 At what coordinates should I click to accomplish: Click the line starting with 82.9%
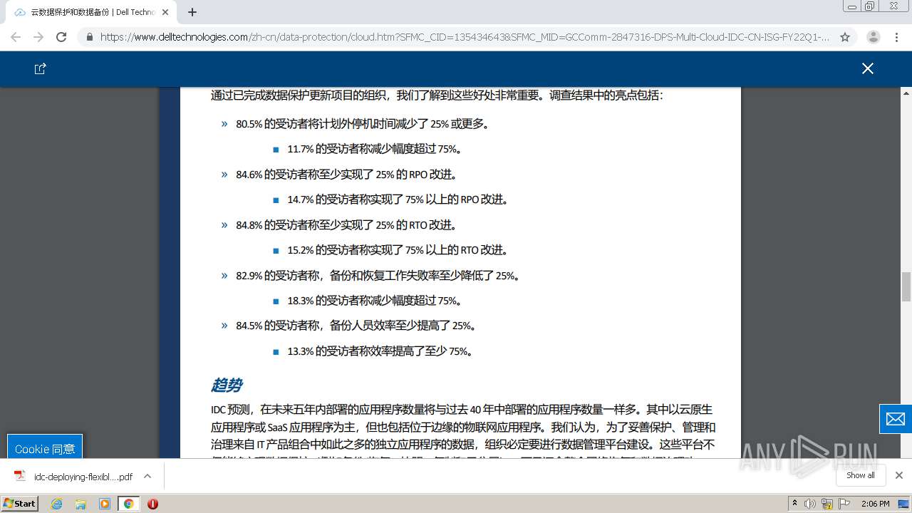[378, 276]
